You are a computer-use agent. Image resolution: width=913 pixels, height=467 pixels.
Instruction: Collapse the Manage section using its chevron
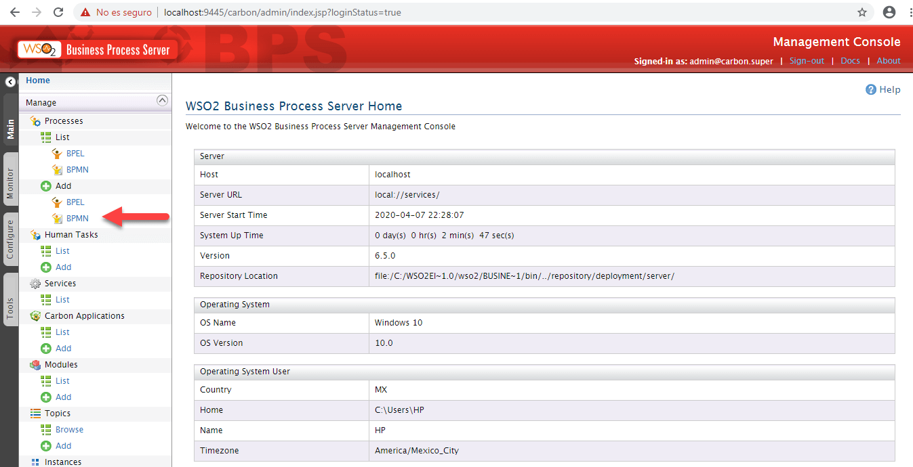click(x=162, y=100)
